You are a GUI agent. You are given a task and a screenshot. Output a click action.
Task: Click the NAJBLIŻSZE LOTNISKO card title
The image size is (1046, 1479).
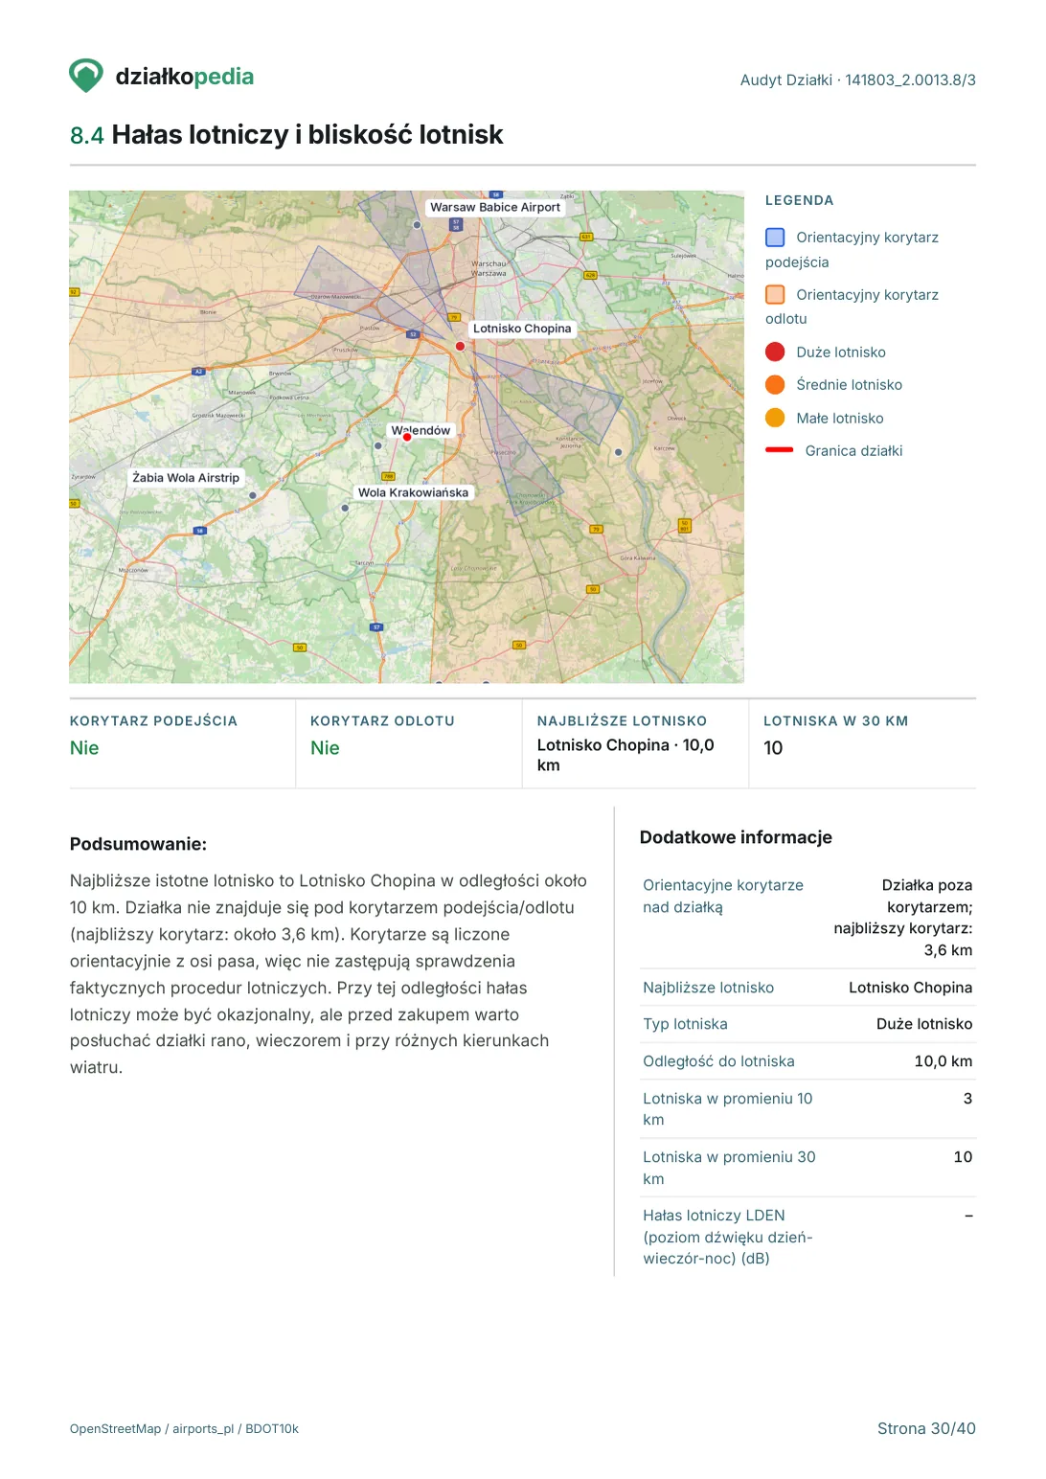[622, 721]
